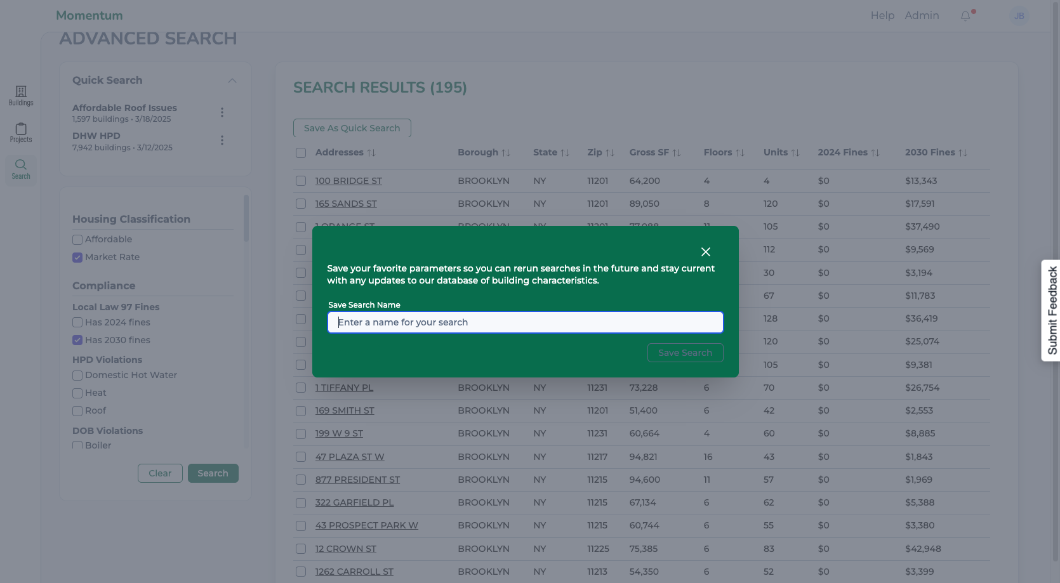The image size is (1060, 583).
Task: Open the Projects sidebar icon
Action: point(21,133)
